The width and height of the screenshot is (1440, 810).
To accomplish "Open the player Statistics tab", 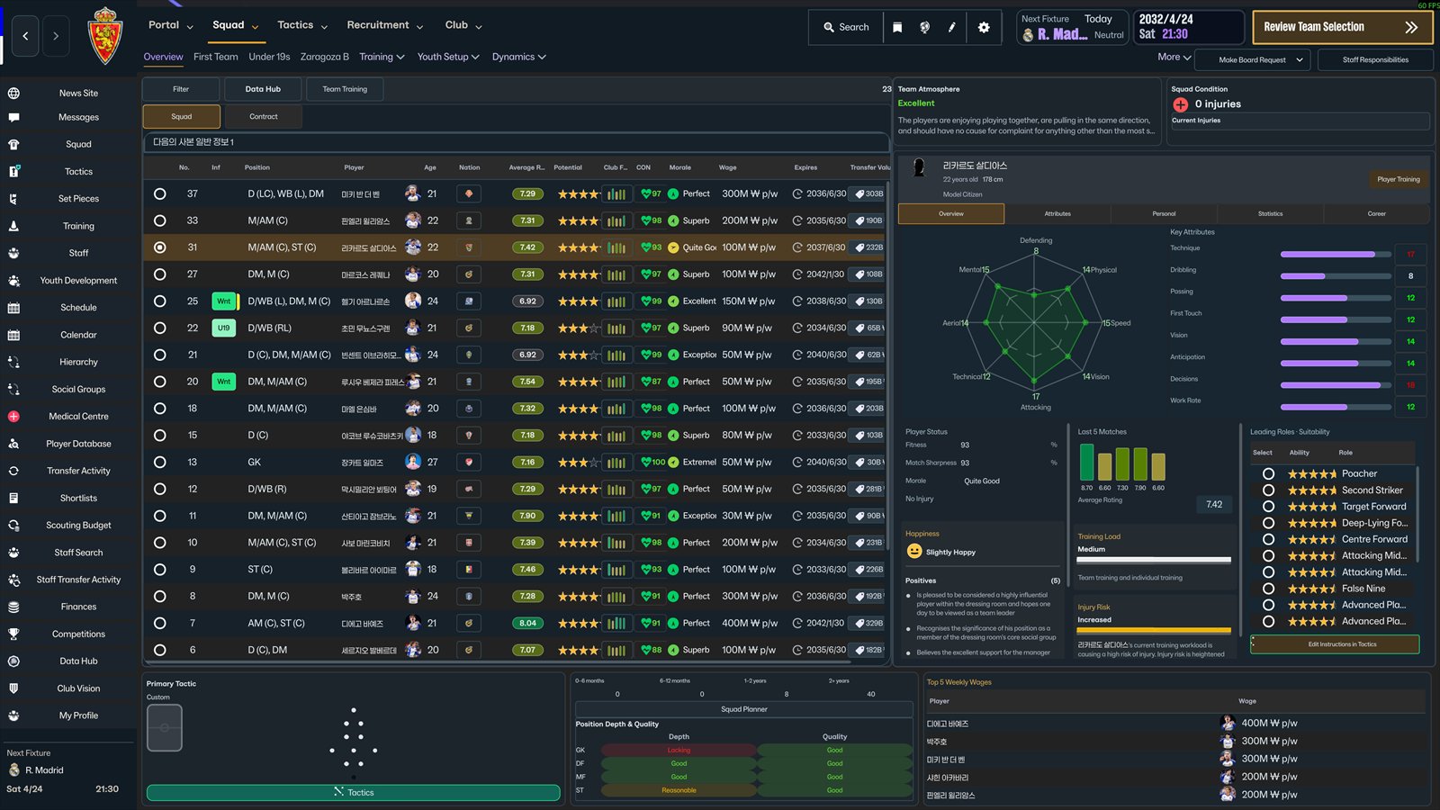I will click(1270, 214).
